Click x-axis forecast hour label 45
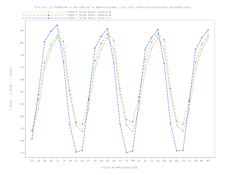227x175 pixels. pyautogui.click(x=126, y=161)
